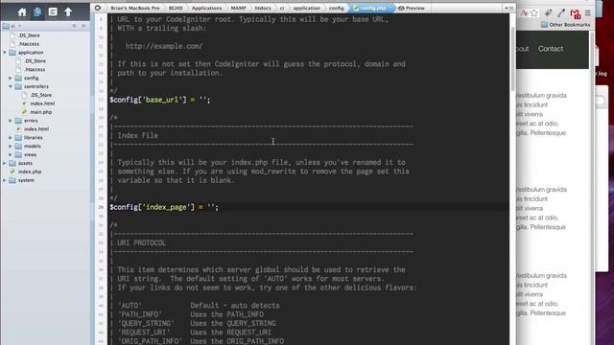This screenshot has height=345, width=614.
Task: Place cursor in base_url config line
Action: click(x=160, y=100)
